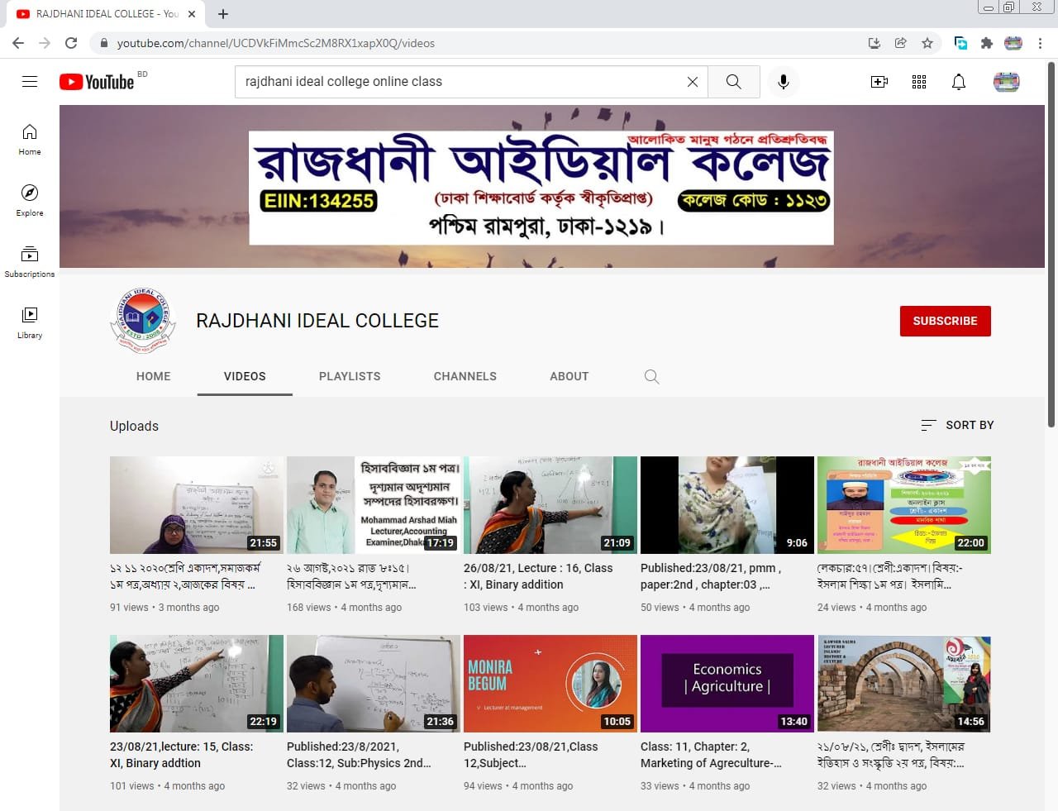Switch to the Playlists tab

(350, 376)
